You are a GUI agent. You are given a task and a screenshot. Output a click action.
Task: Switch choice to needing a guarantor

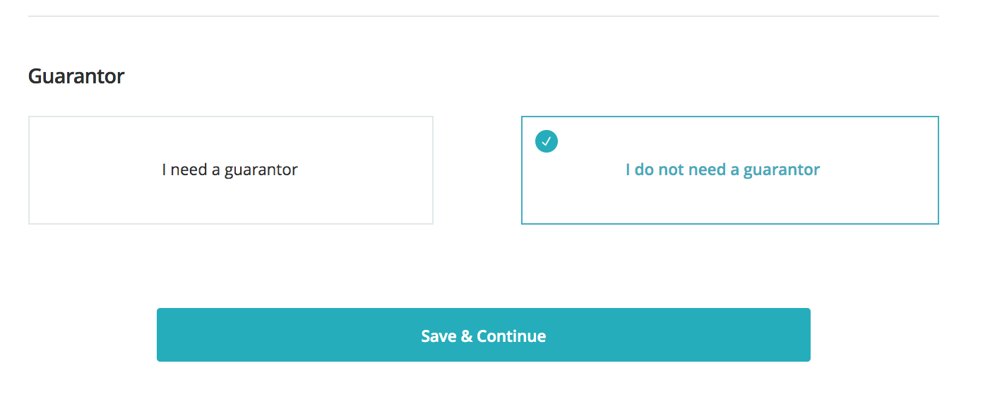230,170
